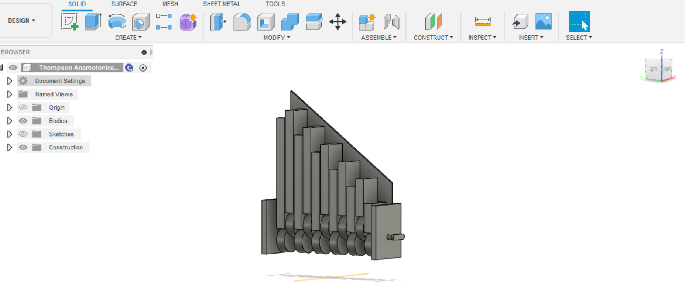
Task: Select the Insert Derive tool
Action: tap(520, 21)
